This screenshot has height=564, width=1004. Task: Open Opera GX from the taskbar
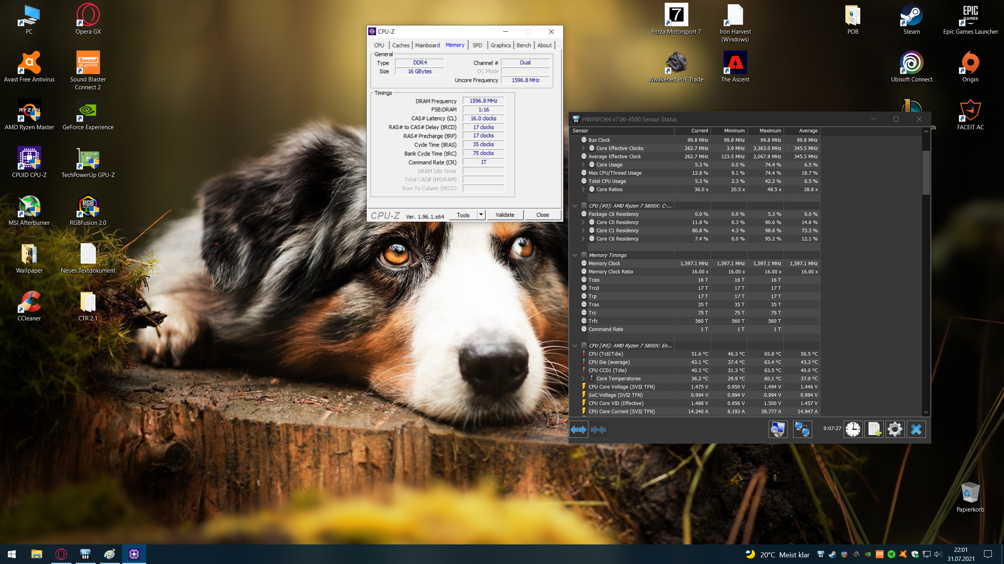61,554
